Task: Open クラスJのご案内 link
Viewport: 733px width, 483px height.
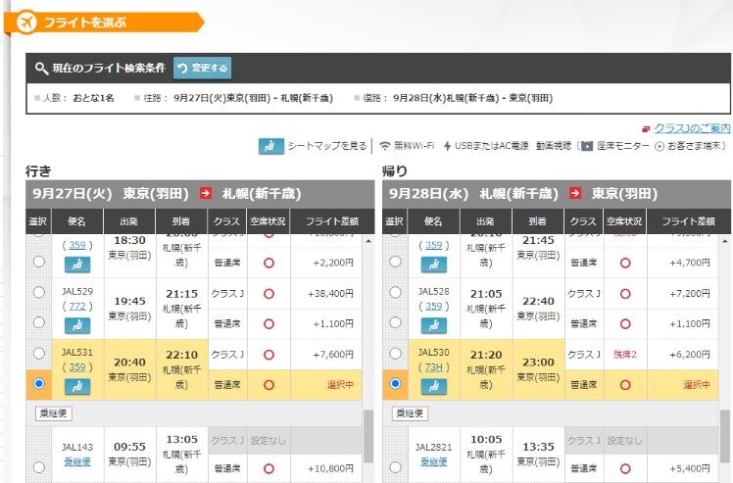Action: (x=692, y=128)
